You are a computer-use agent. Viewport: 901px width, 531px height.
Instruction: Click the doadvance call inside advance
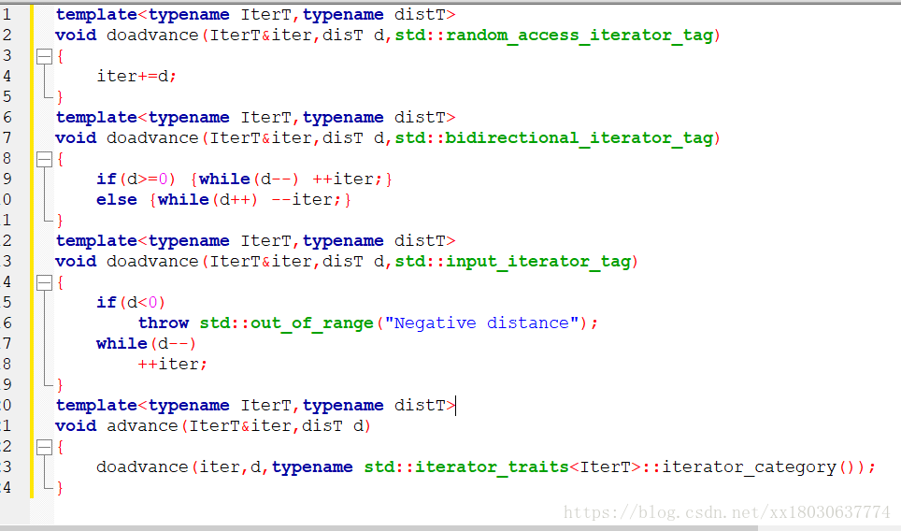pyautogui.click(x=142, y=467)
